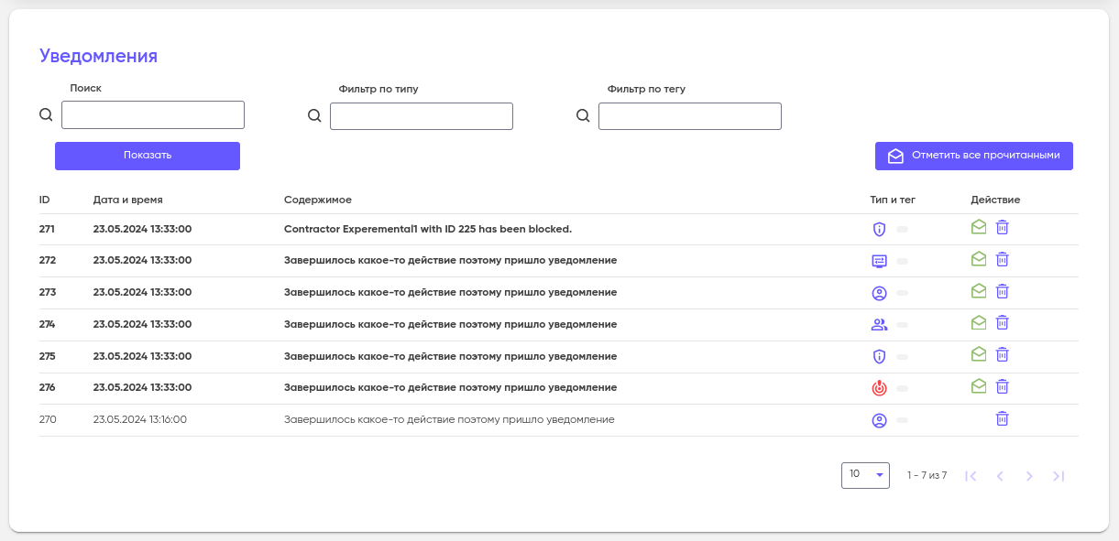1119x541 pixels.
Task: Open the 'Фильтр по типу' filter field
Action: click(422, 116)
